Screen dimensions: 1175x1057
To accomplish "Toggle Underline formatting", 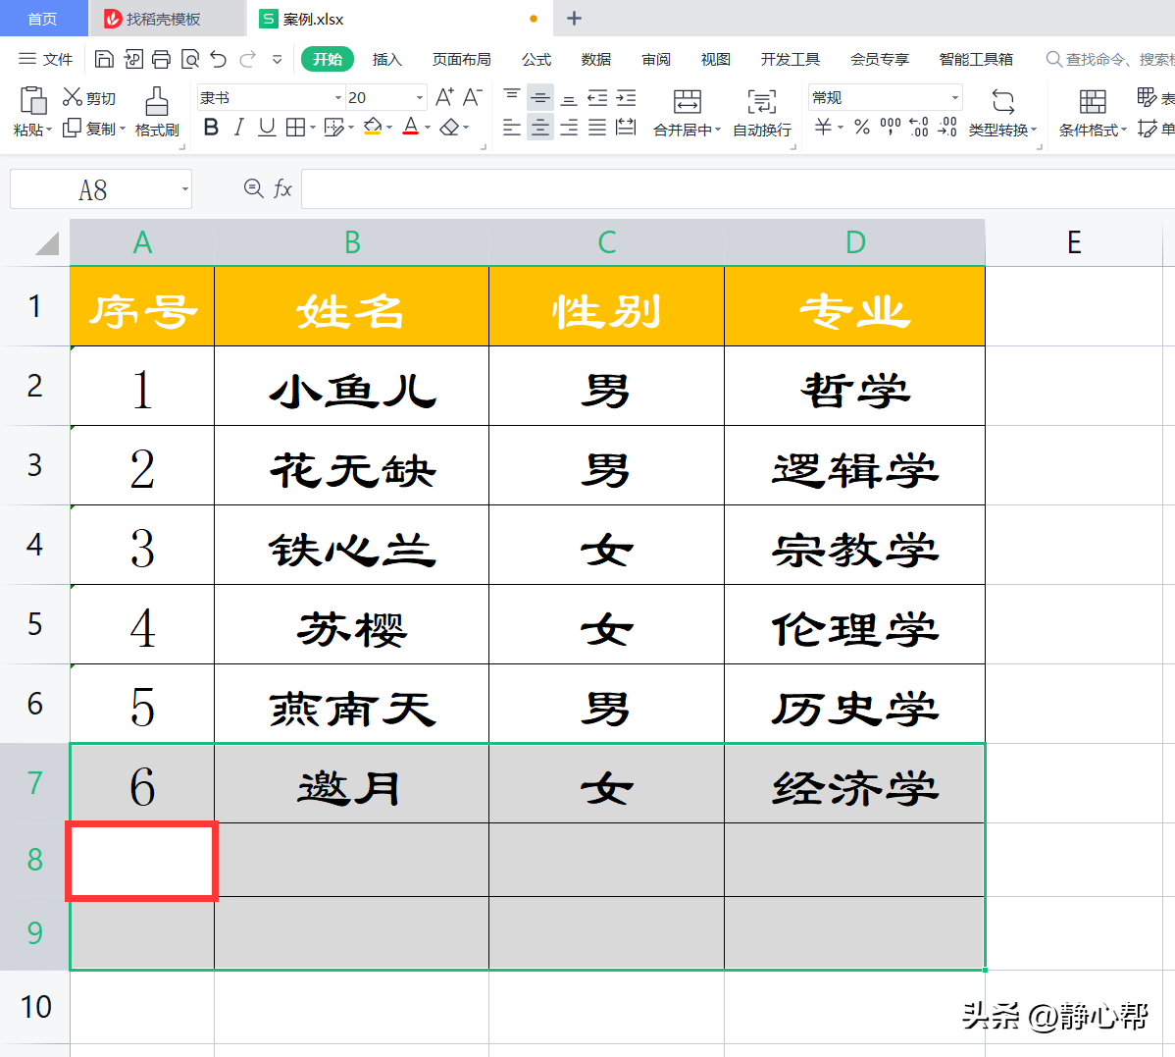I will coord(267,128).
